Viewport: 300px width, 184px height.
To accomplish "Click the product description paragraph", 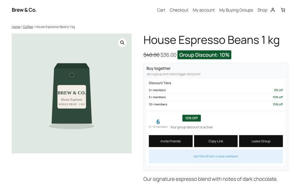I will [x=210, y=179].
